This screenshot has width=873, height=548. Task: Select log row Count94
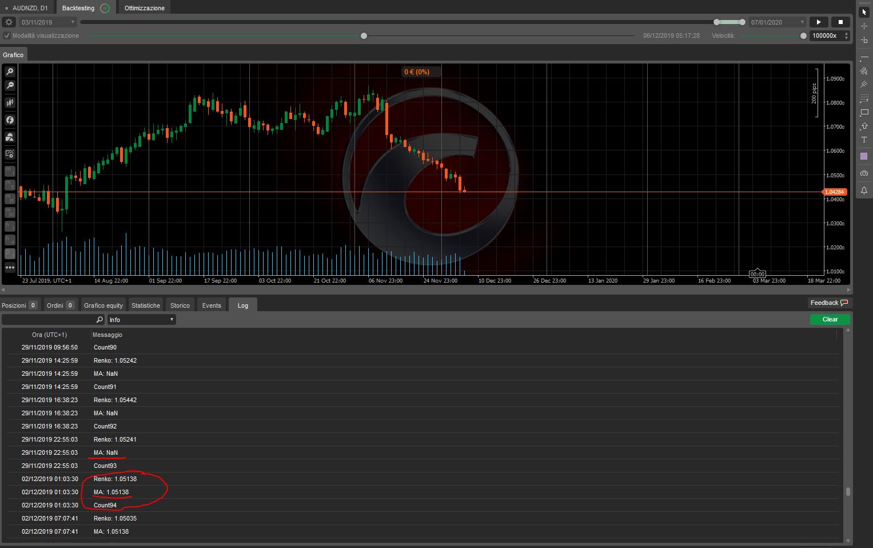click(422, 505)
